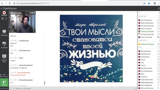Expand presenter video to fullscreen
Viewport: 160px width, 90px height.
click(x=30, y=13)
